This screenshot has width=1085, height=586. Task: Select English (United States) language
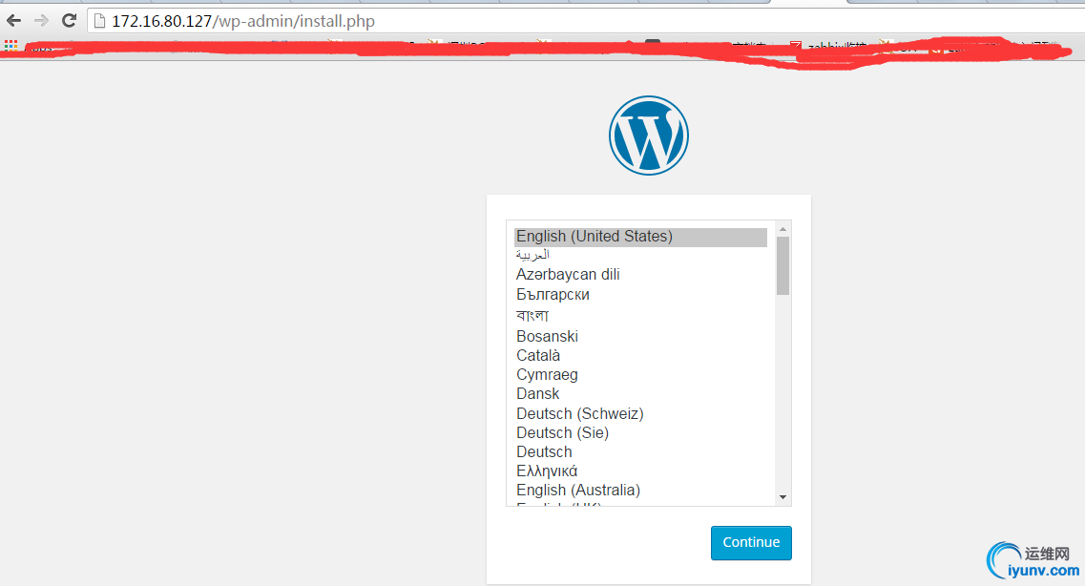pos(640,237)
